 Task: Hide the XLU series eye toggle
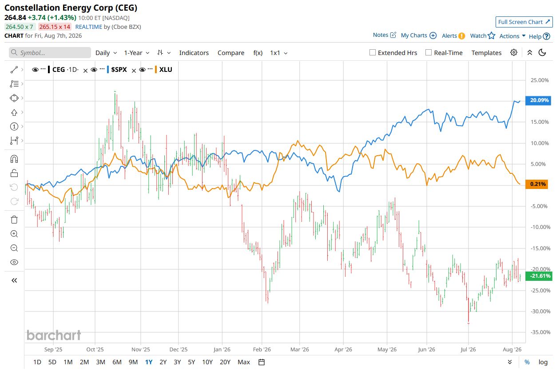(142, 70)
